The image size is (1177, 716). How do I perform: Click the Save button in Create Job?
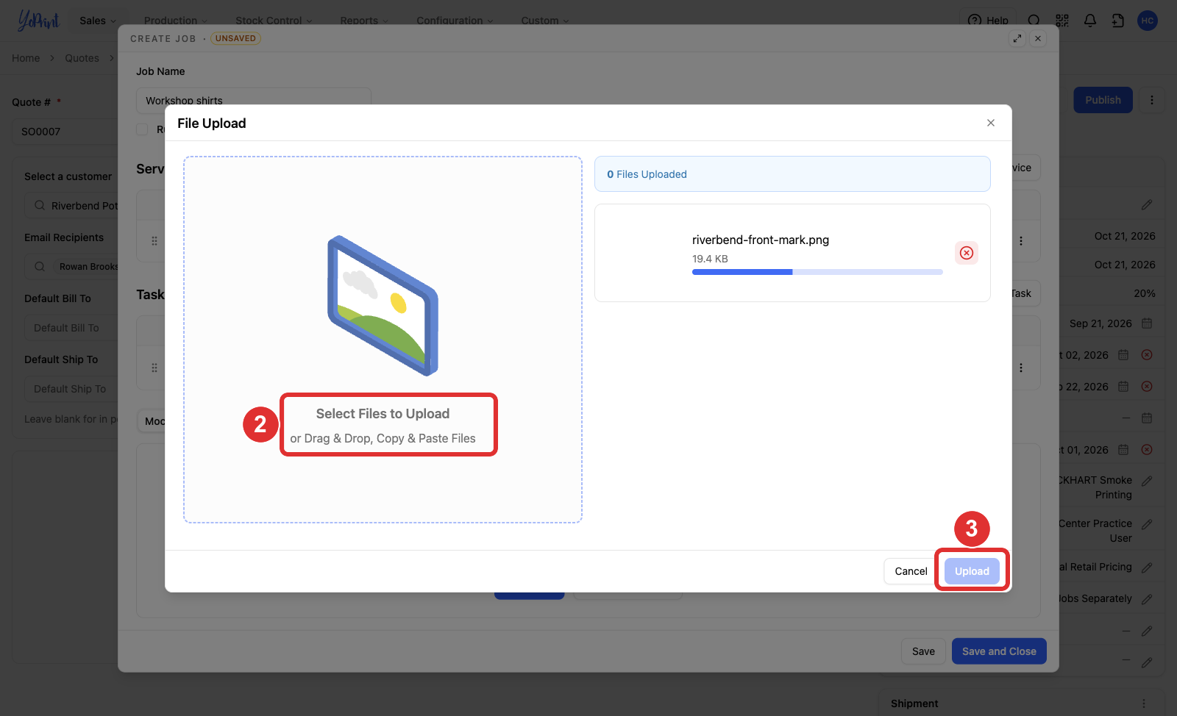tap(923, 651)
